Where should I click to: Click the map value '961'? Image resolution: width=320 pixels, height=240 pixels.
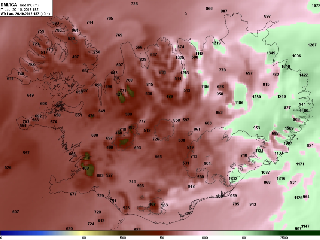pos(75,30)
